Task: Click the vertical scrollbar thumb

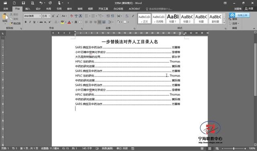Action: 255,70
